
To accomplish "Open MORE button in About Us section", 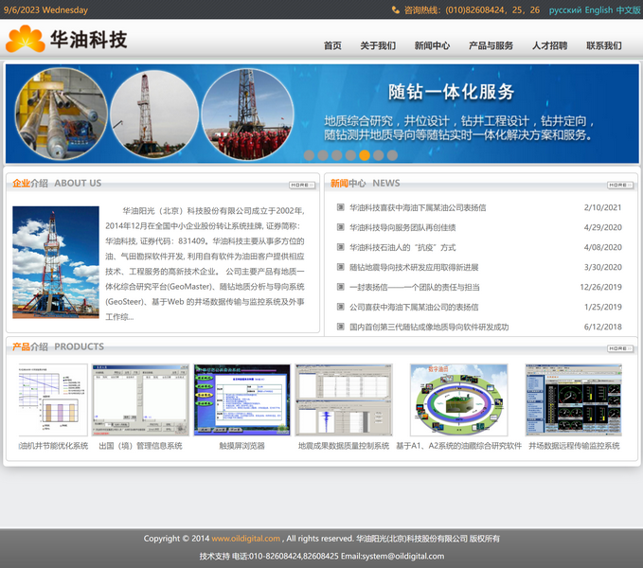I will pos(302,185).
